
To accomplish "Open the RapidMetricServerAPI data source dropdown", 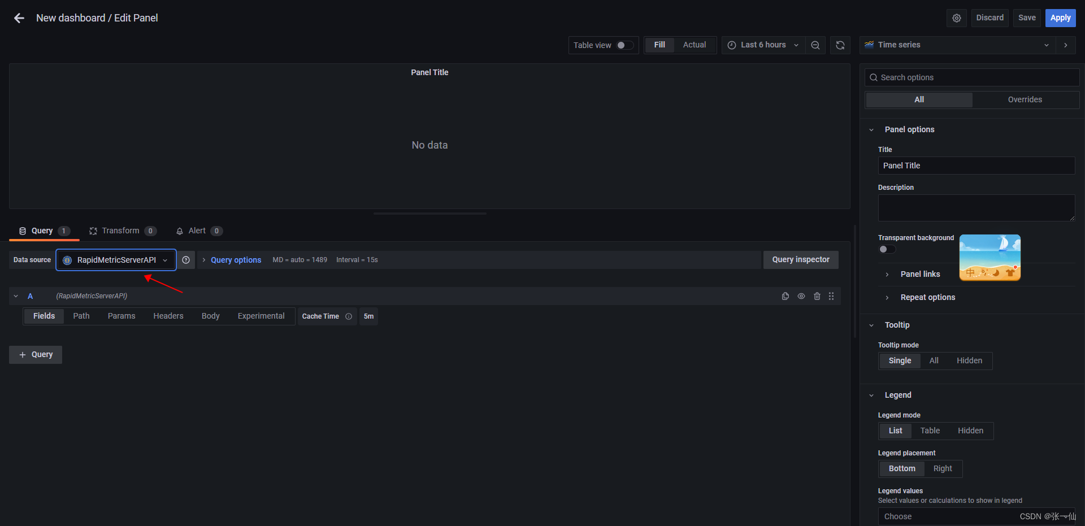I will coord(116,259).
